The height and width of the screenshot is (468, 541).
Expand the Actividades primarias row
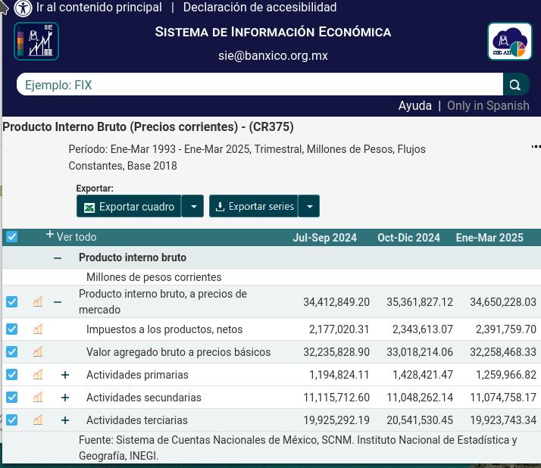point(65,375)
